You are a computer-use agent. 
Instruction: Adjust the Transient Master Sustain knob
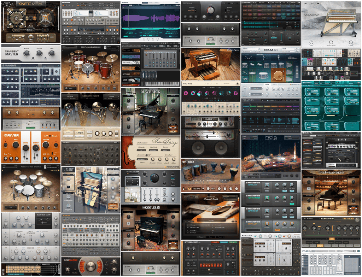click(x=39, y=53)
